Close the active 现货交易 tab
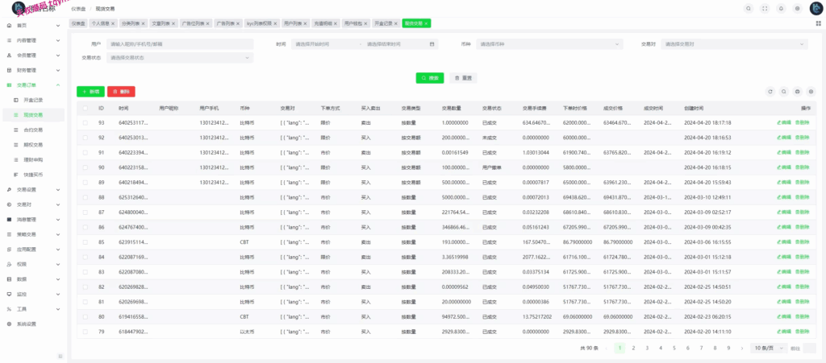This screenshot has height=363, width=826. click(427, 23)
